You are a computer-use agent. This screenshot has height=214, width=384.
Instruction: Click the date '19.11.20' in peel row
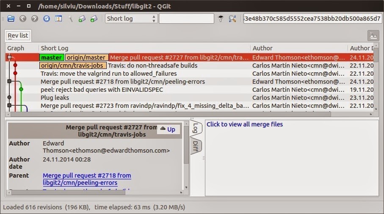coord(362,90)
